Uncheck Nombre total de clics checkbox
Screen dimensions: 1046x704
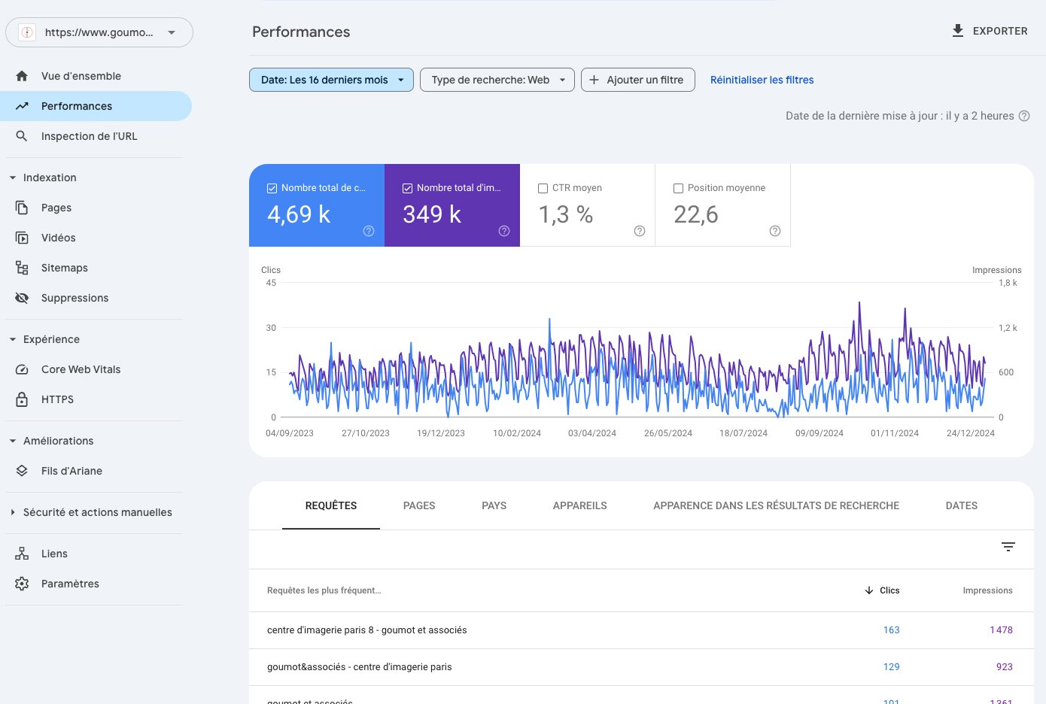pyautogui.click(x=272, y=189)
